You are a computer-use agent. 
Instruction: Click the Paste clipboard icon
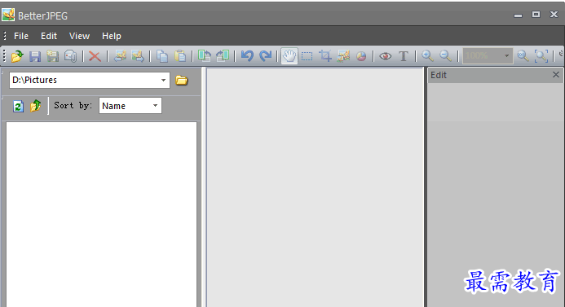180,56
